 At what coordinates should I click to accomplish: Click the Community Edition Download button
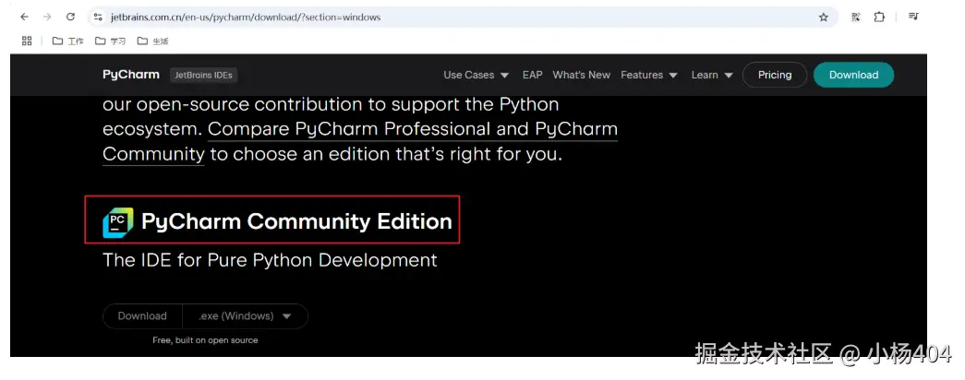(x=142, y=316)
